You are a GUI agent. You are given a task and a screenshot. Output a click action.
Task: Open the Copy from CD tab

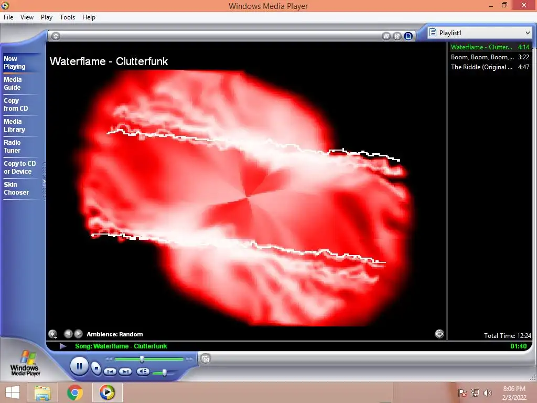(20, 104)
